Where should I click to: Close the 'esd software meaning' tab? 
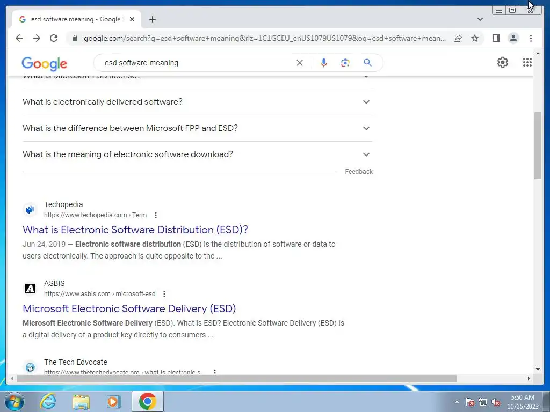click(x=132, y=19)
